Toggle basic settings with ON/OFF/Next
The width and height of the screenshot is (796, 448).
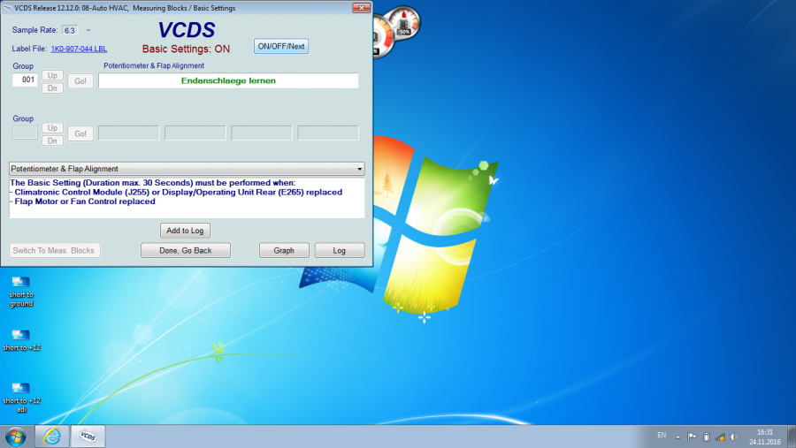tap(281, 46)
